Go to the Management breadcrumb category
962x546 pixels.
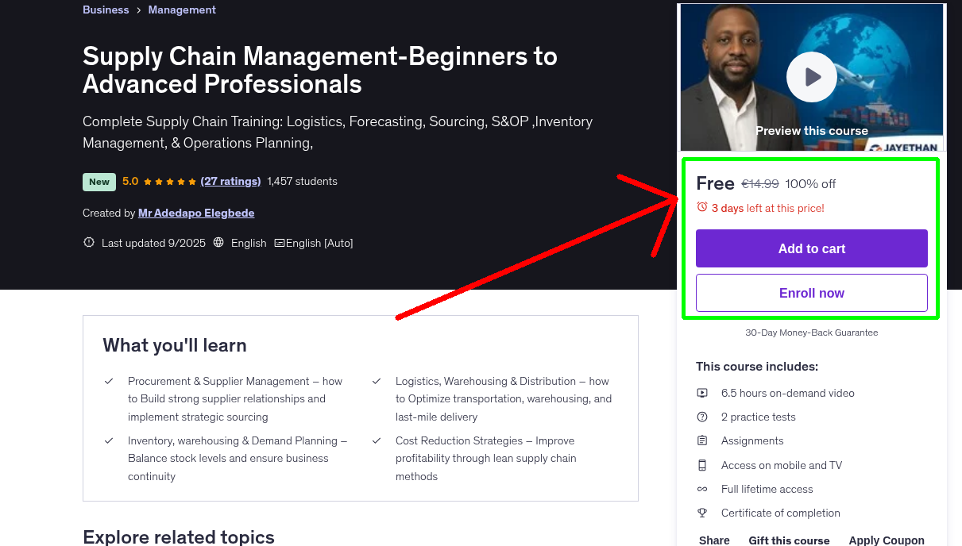point(182,10)
